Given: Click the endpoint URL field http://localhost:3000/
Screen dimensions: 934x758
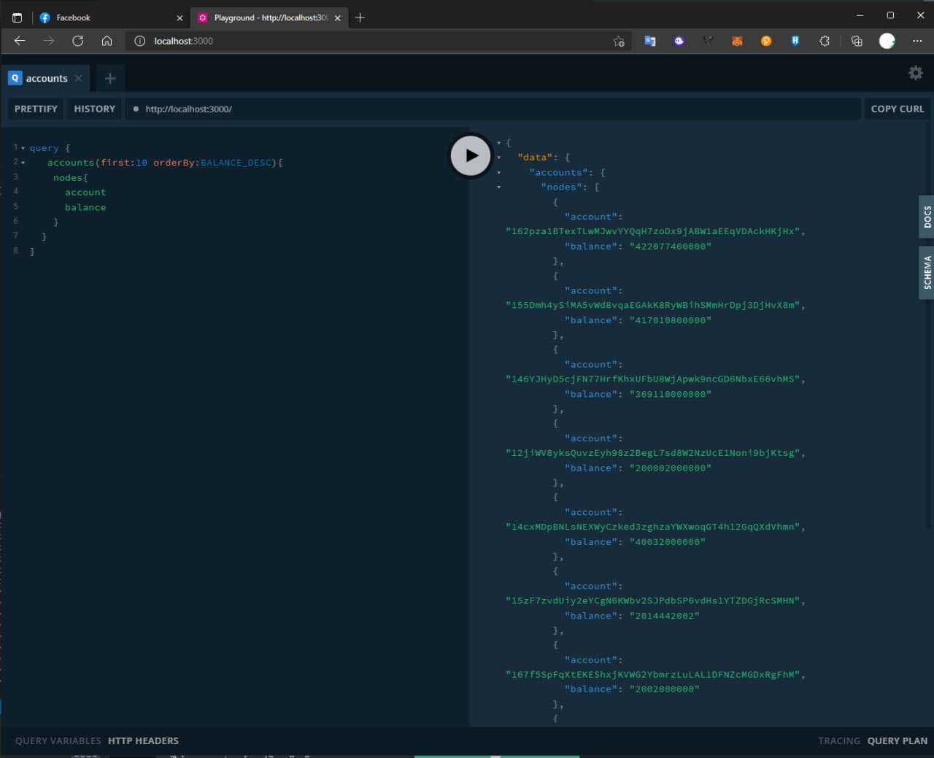Looking at the screenshot, I should (x=292, y=108).
